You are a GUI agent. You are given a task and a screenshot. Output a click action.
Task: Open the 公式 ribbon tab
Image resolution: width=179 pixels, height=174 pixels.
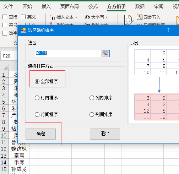[93, 6]
